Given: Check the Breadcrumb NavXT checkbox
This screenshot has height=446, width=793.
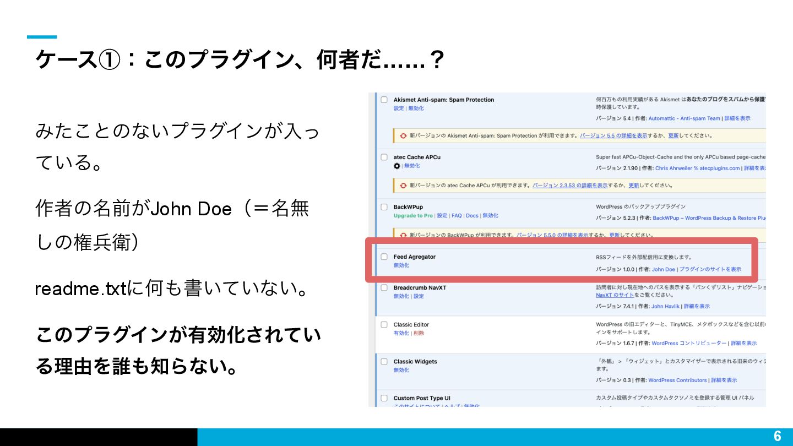Looking at the screenshot, I should pyautogui.click(x=384, y=287).
